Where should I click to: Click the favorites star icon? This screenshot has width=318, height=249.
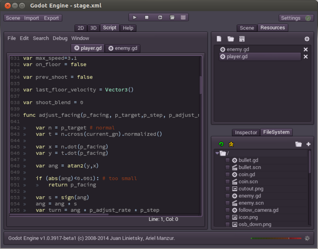point(231,144)
